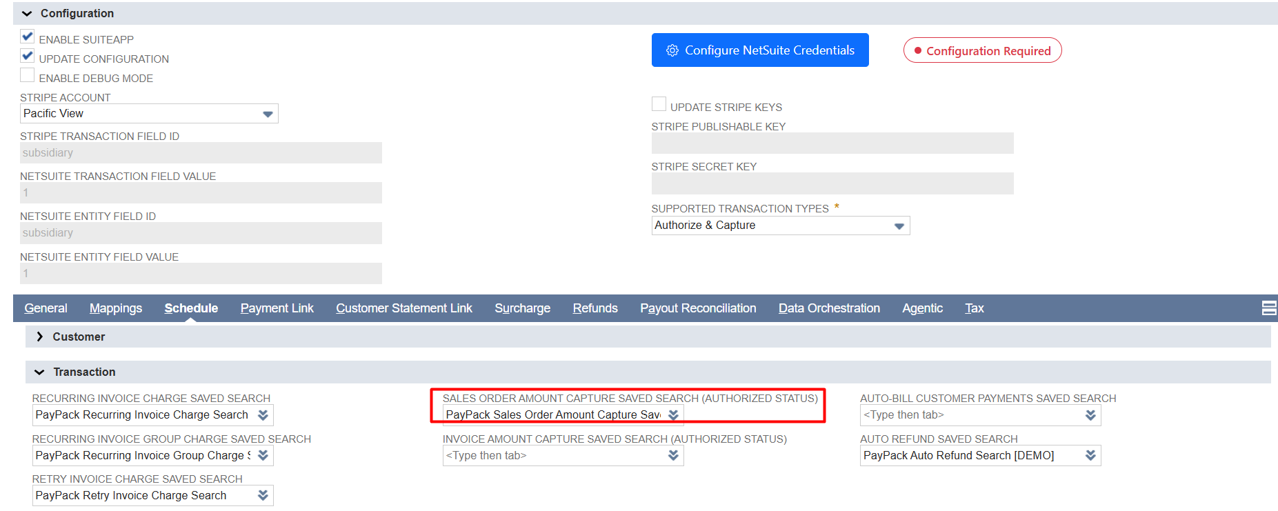Switch to the General tab
Screen dimensions: 1278x511
click(x=46, y=308)
